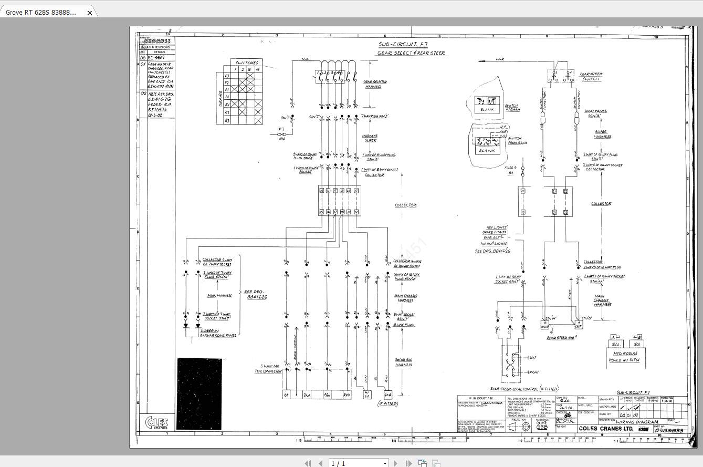703x467 pixels.
Task: Go to the first page
Action: [308, 463]
